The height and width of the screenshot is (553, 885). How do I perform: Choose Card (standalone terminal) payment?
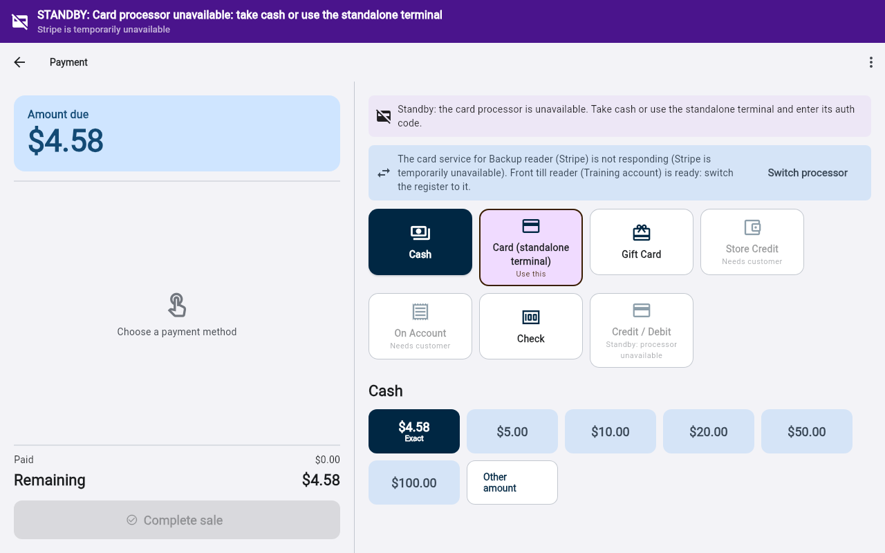point(531,247)
